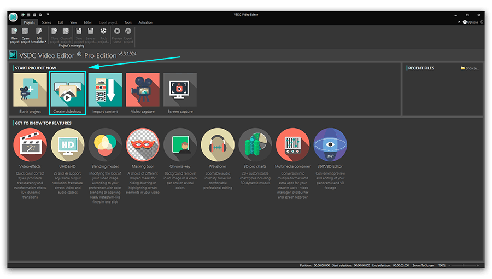Click the quick access circular preview icon
The width and height of the screenshot is (492, 279).
pyautogui.click(x=40, y=15)
